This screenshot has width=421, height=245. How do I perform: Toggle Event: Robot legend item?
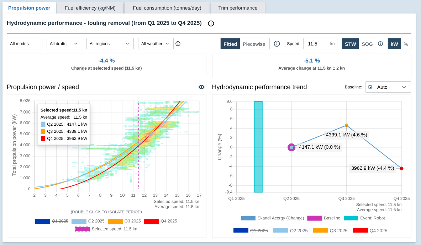(x=364, y=218)
